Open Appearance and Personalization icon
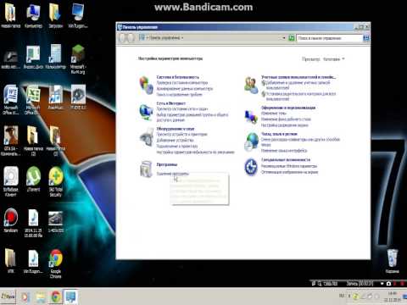Image resolution: width=407 pixels, height=305 pixels. 251,116
